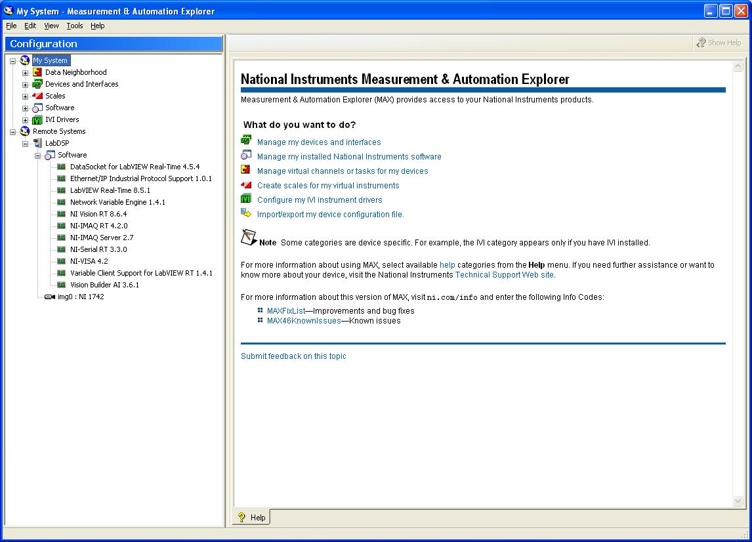752x542 pixels.
Task: Open Manage my installed National Instruments software link
Action: pos(349,157)
